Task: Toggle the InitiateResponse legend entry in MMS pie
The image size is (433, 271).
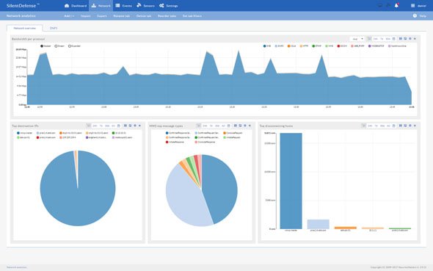Action: pyautogui.click(x=175, y=142)
